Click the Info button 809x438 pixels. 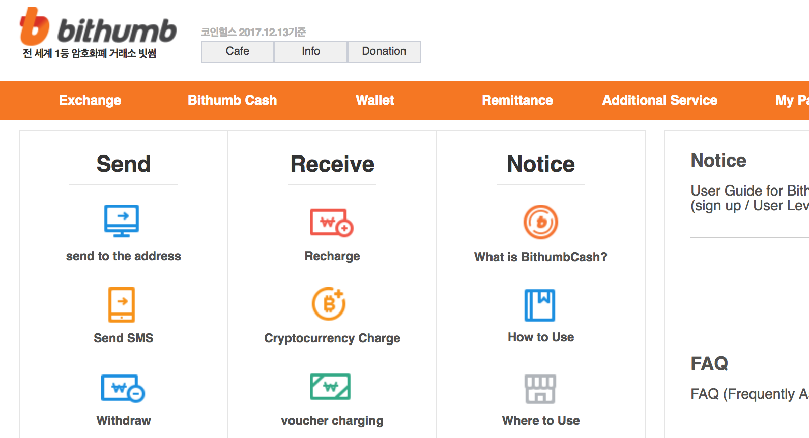coord(311,52)
